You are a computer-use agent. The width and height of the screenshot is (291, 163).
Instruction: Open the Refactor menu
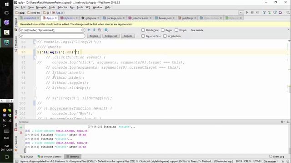pos(62,7)
